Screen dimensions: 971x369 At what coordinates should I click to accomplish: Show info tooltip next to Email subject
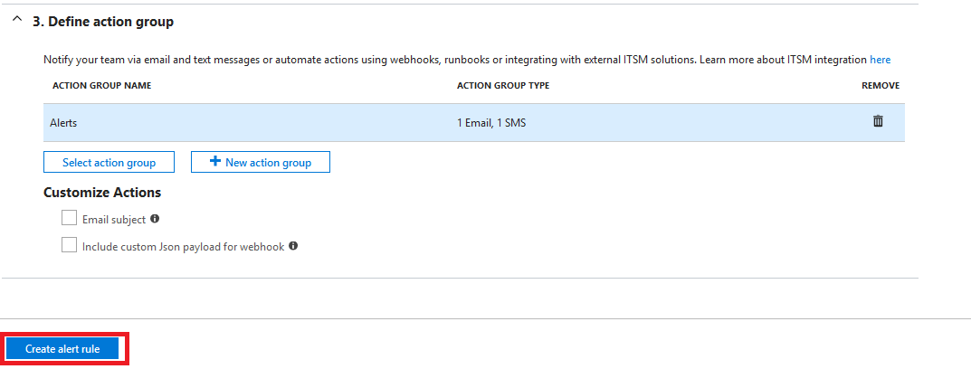coord(155,219)
